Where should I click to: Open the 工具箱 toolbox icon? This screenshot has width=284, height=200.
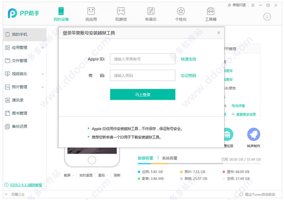211,11
